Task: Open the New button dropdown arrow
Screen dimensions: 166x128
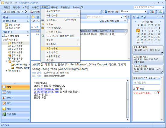Action: (x=22, y=12)
